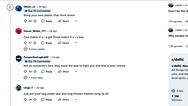Share PerspectiveLogical40's comment
Viewport: 188px width, 106px height.
[64, 72]
